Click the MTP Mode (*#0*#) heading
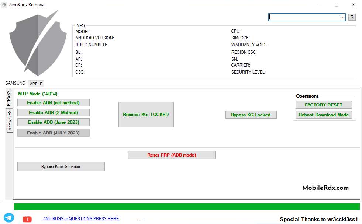This screenshot has width=362, height=224. (38, 94)
